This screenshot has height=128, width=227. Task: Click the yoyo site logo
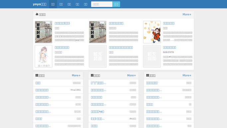[x=40, y=4]
